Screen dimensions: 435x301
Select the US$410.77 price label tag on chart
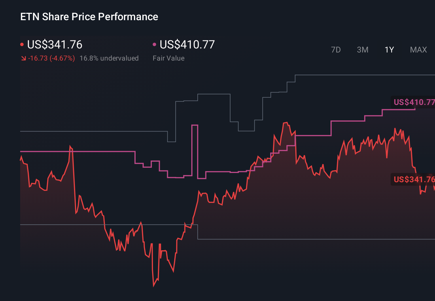pos(414,102)
